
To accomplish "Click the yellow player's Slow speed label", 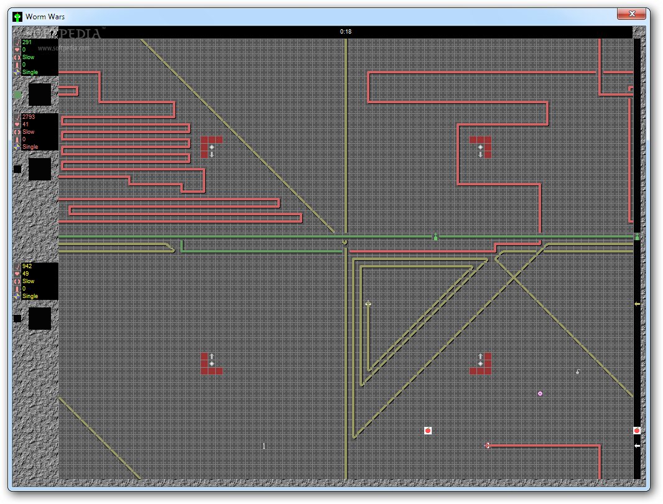I will tap(29, 281).
